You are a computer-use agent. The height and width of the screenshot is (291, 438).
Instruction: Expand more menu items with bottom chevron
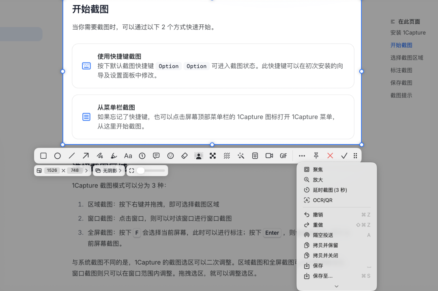[337, 286]
